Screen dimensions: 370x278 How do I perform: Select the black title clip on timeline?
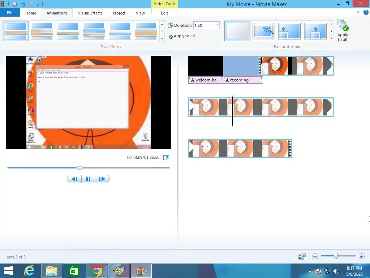[206, 66]
